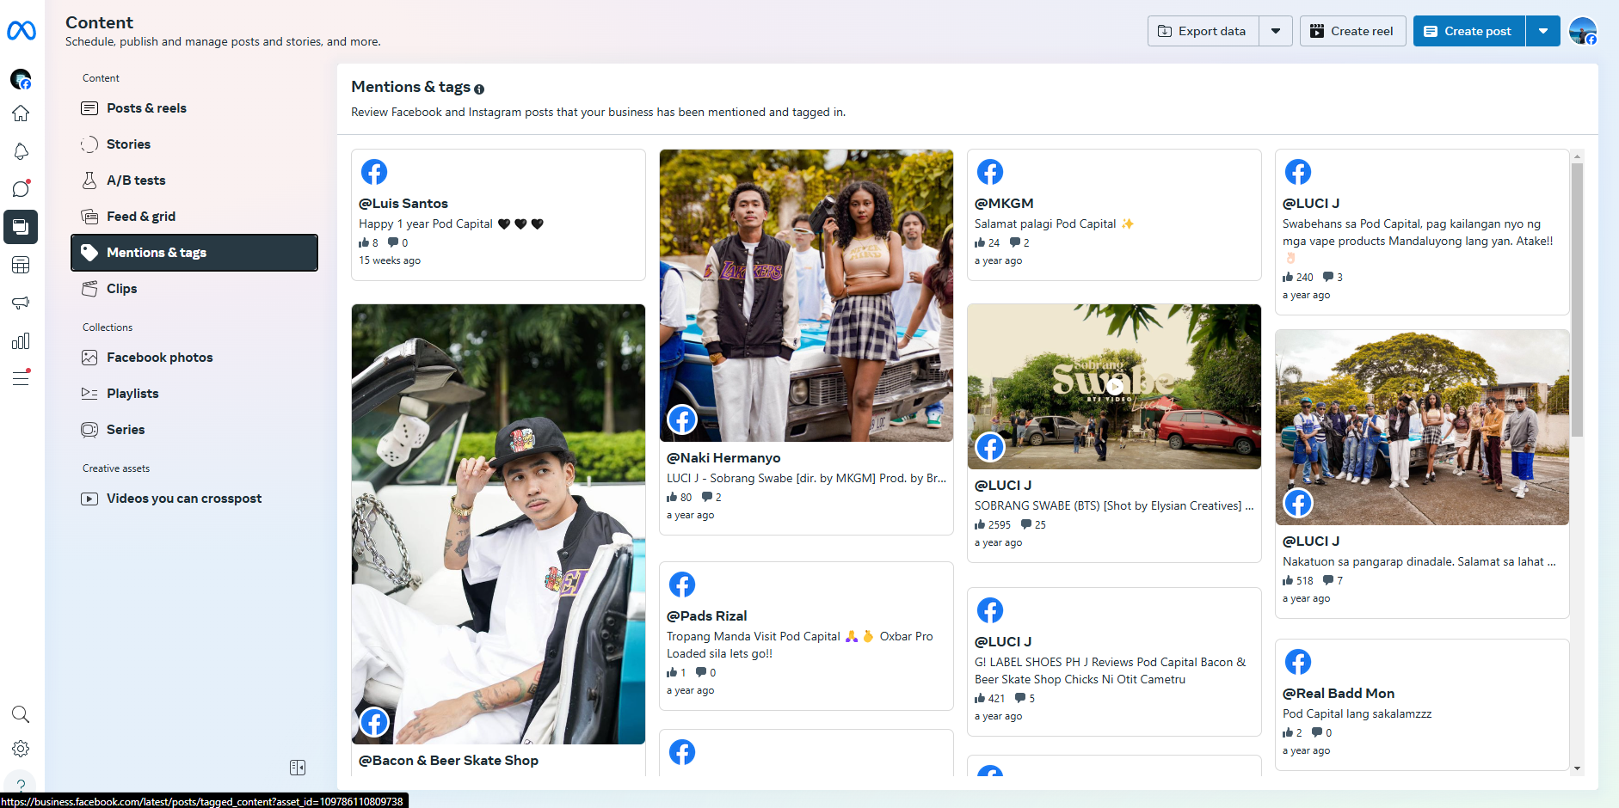Open Stories in the sidebar
The image size is (1619, 808).
pos(194,144)
